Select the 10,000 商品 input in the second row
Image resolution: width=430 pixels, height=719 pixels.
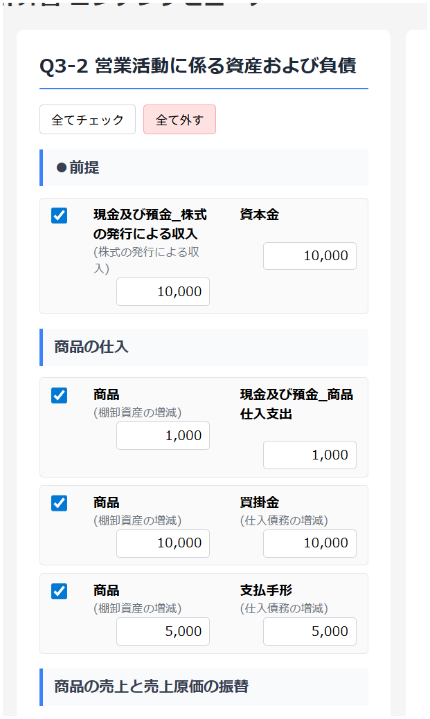coord(163,543)
